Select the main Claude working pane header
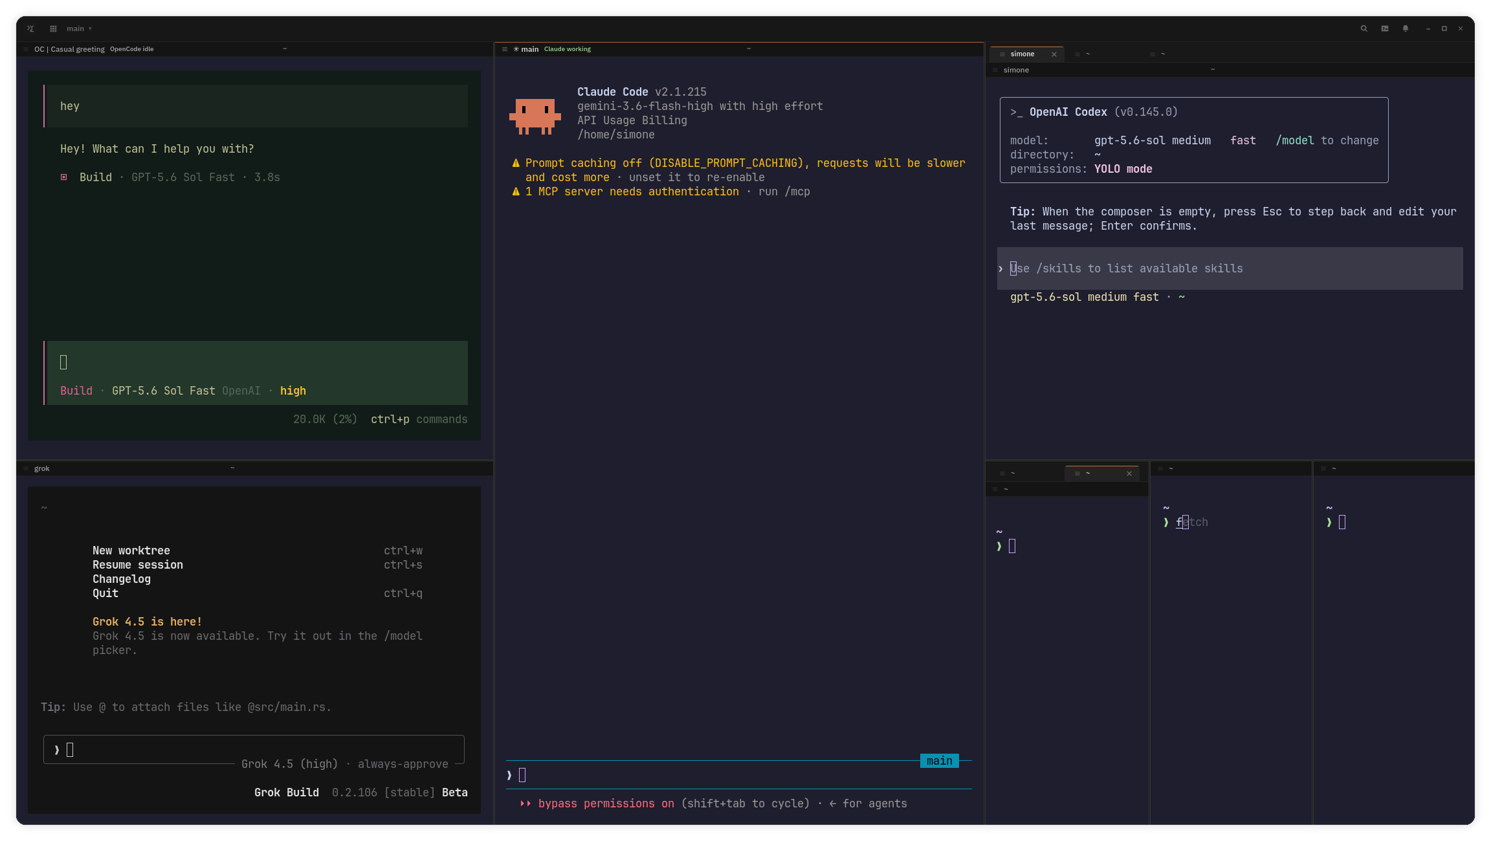The height and width of the screenshot is (841, 1491). pyautogui.click(x=739, y=49)
